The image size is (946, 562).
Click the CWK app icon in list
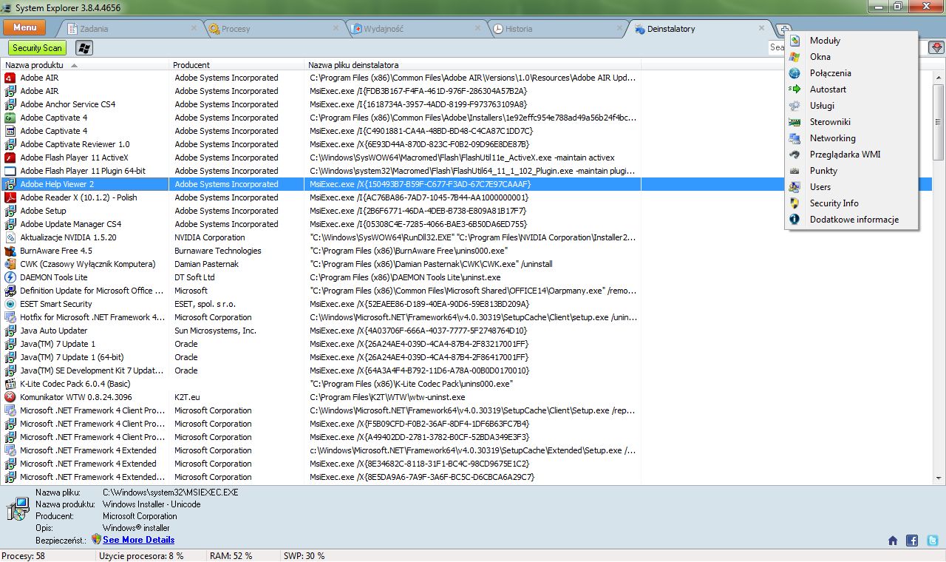click(x=10, y=264)
